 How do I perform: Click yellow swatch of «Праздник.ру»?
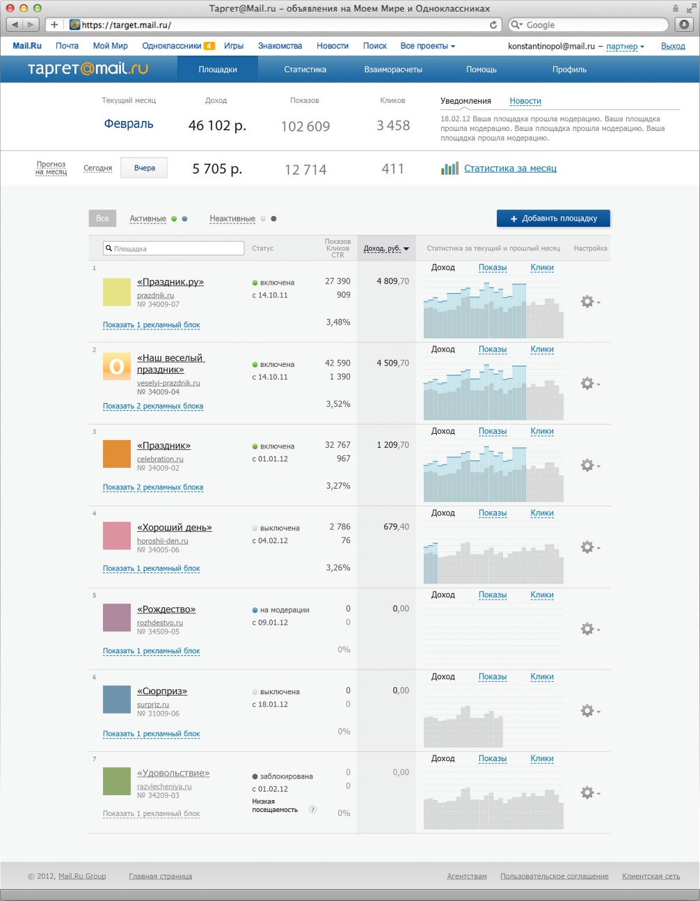[116, 292]
